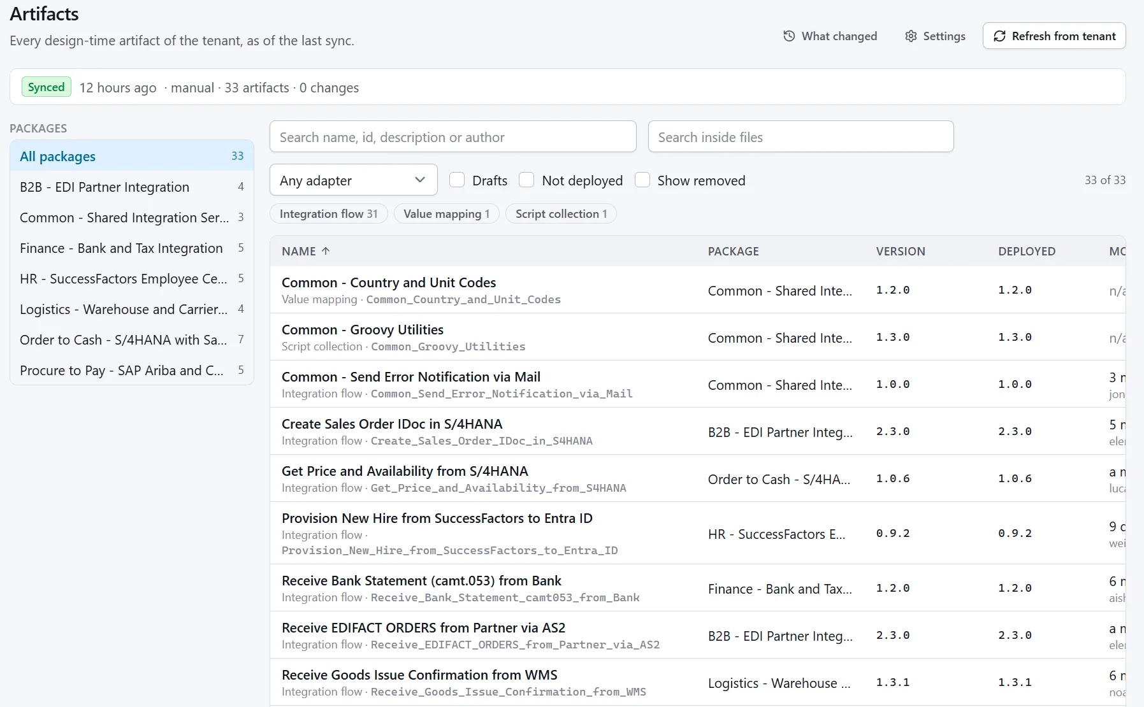The height and width of the screenshot is (707, 1144).
Task: Choose HR - SuccessFactors Employee package
Action: 132,278
